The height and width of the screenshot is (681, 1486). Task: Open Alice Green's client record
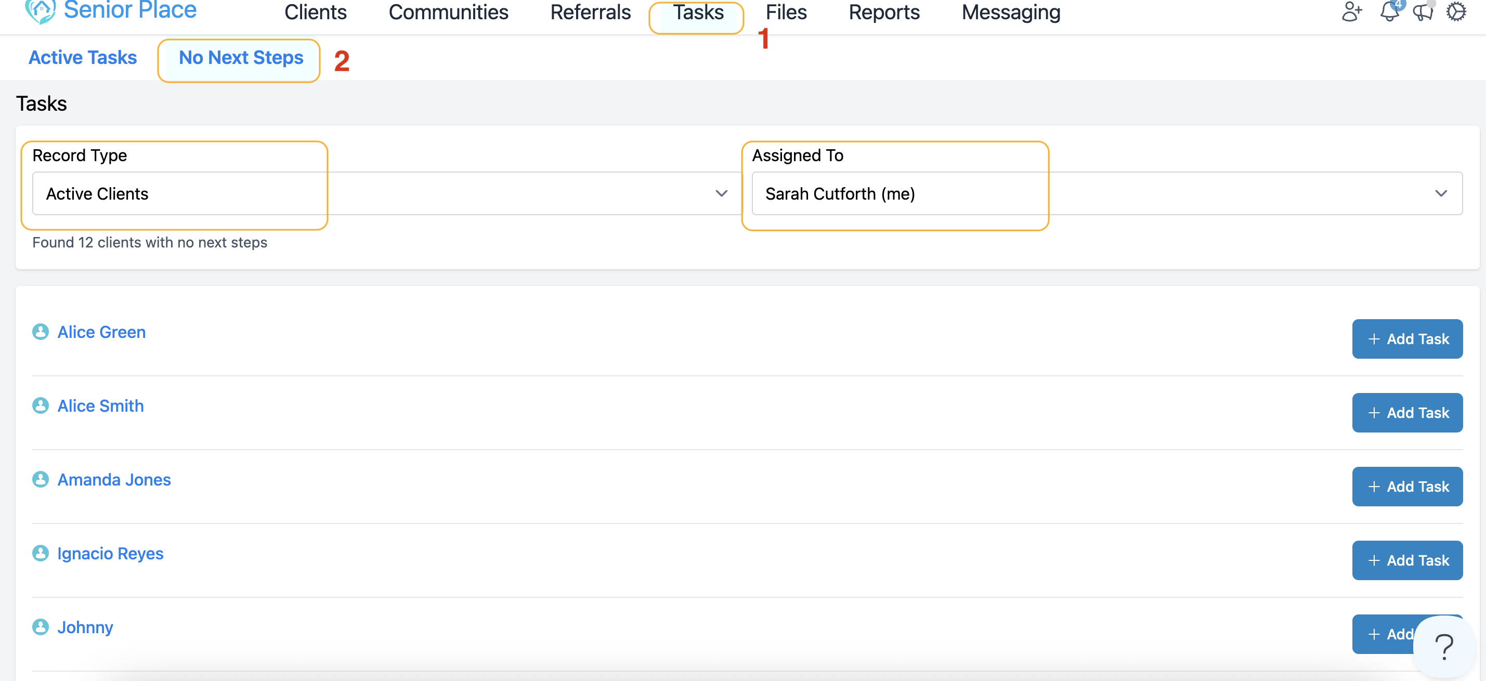pos(101,332)
